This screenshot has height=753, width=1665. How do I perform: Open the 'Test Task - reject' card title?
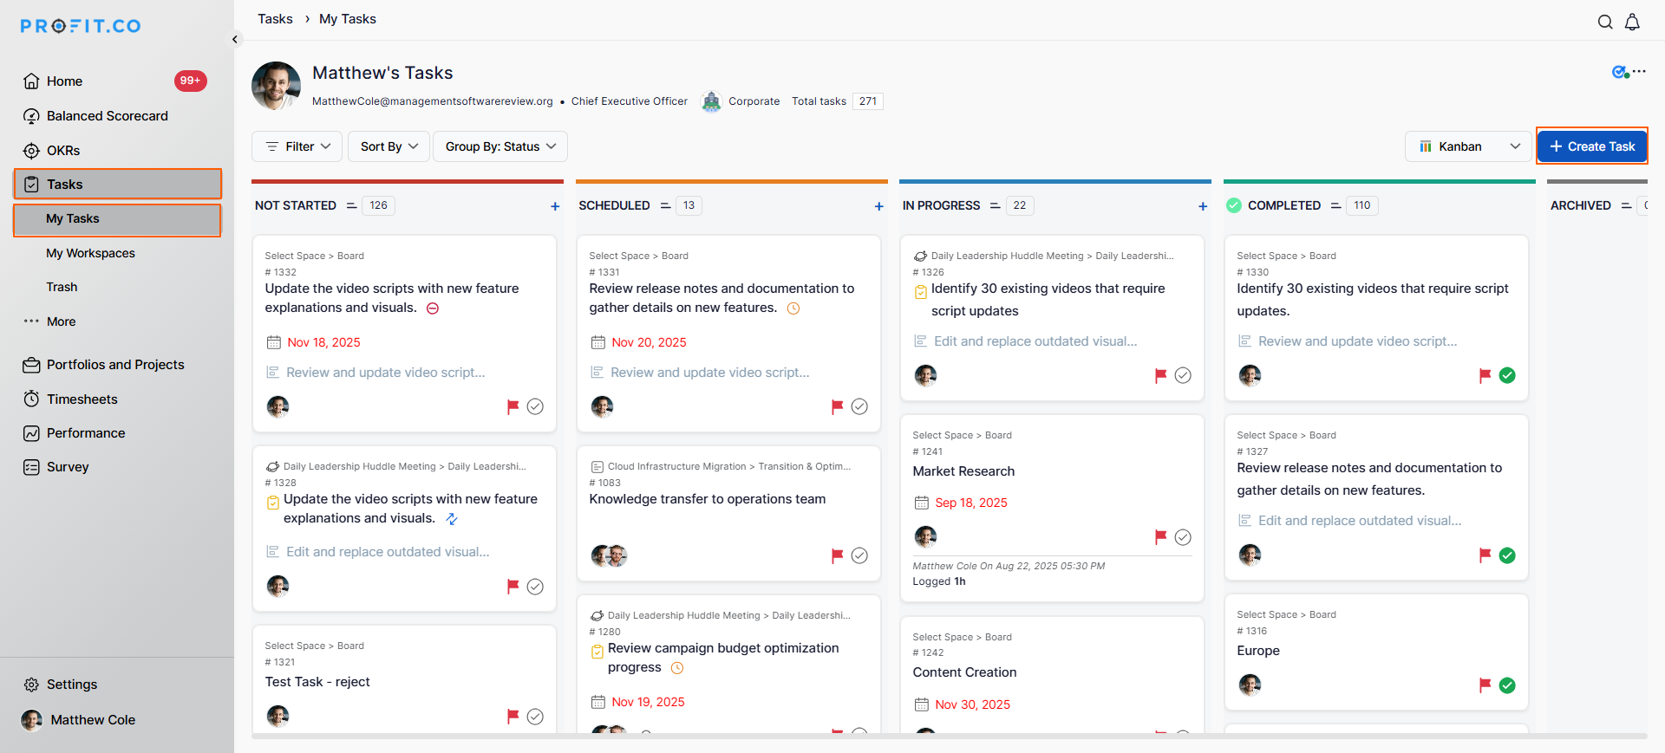point(317,682)
